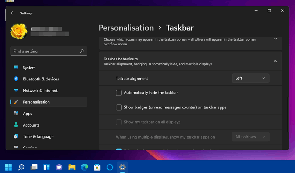Viewport: 295px width, 173px height.
Task: Collapse the Taskbar behaviours section
Action: pyautogui.click(x=275, y=61)
